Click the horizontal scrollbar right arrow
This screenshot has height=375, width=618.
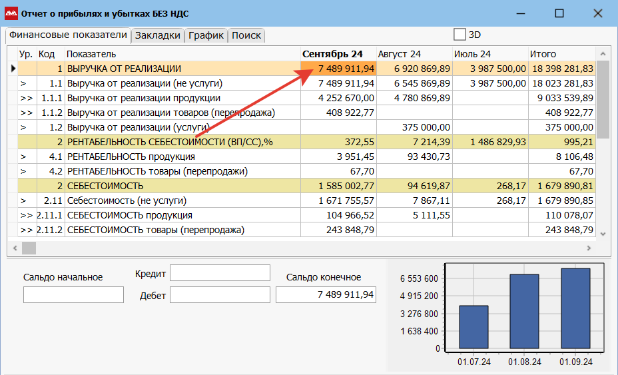point(589,248)
